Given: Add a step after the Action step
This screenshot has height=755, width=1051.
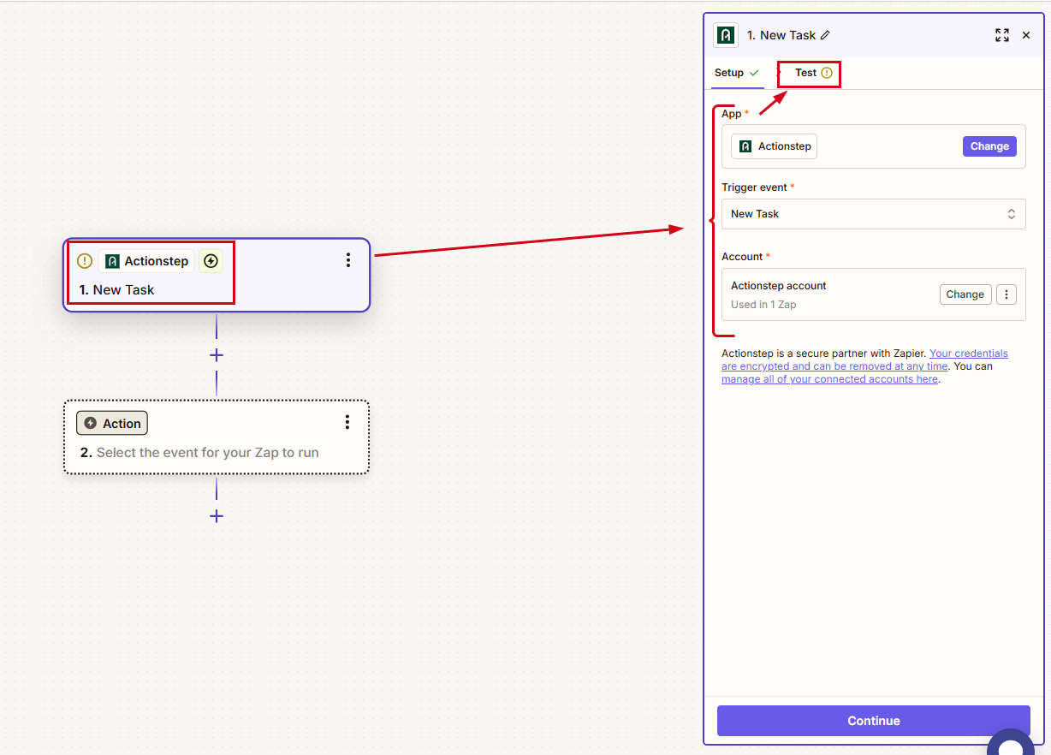Looking at the screenshot, I should pyautogui.click(x=217, y=516).
